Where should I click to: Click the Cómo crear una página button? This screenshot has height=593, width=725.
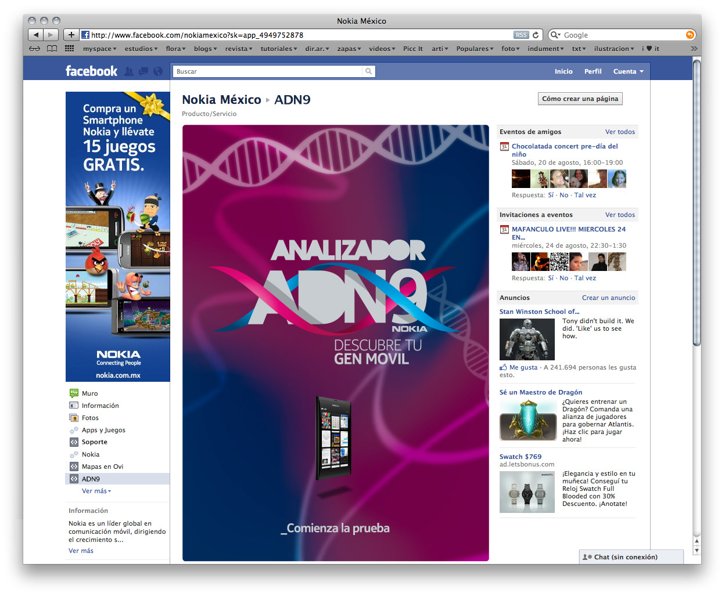580,99
